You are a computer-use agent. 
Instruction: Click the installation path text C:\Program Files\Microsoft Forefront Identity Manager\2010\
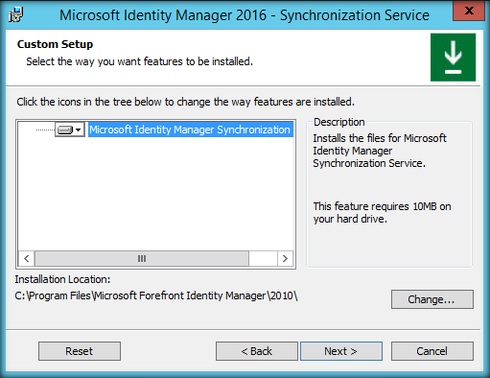pyautogui.click(x=156, y=295)
